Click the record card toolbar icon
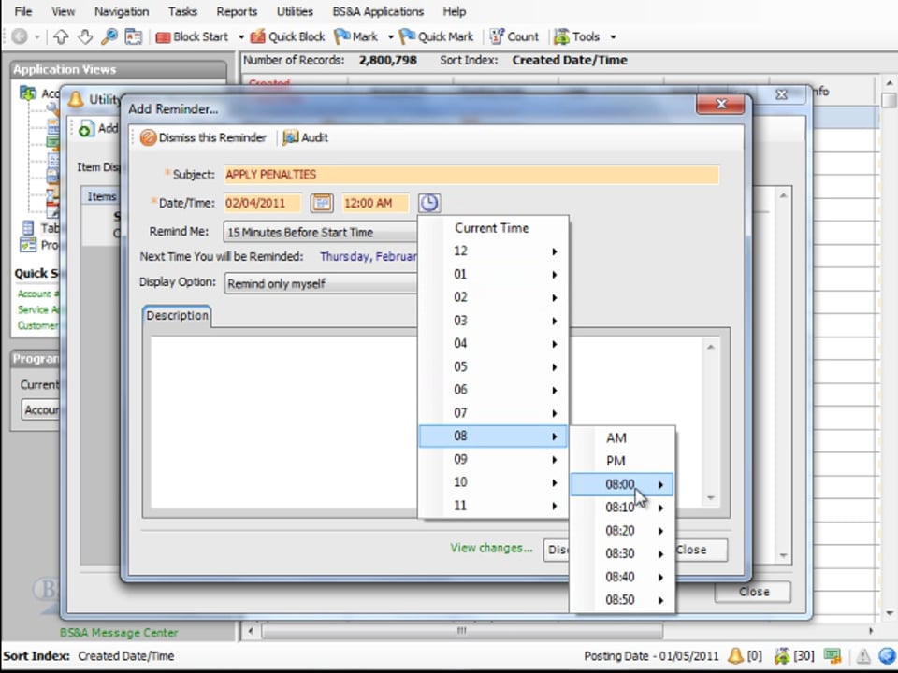Screen dimensions: 898x673 pos(134,36)
